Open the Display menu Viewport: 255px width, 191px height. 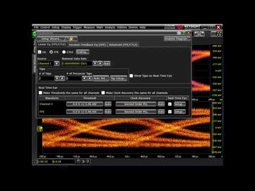[66, 28]
